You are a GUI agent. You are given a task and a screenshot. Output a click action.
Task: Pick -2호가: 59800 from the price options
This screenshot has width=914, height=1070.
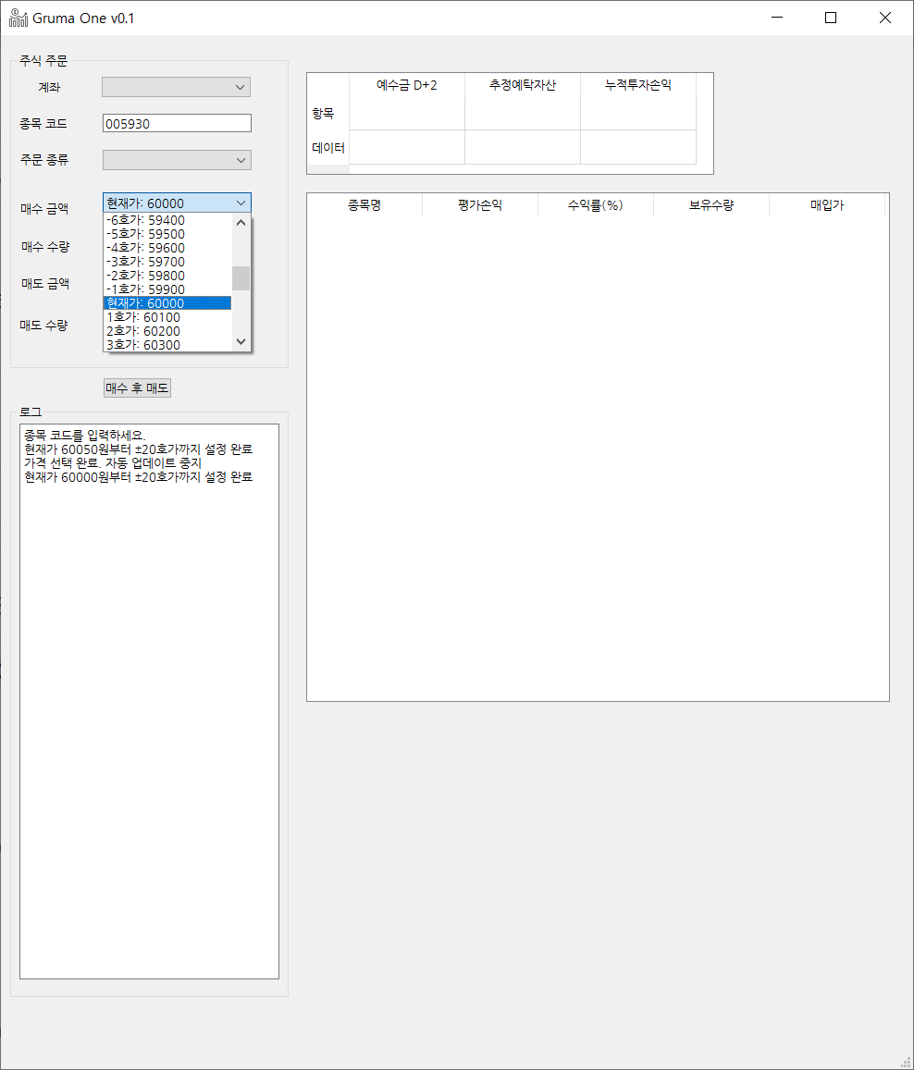click(x=167, y=276)
